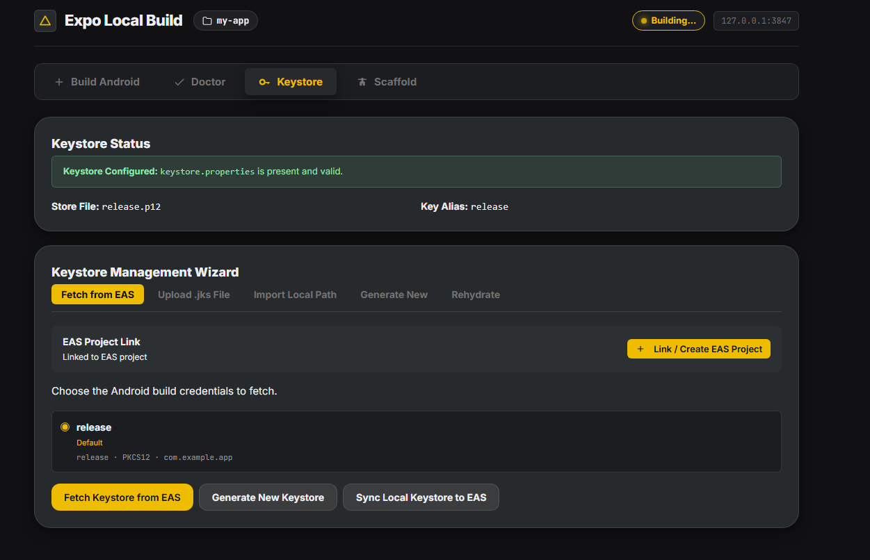Open the Import Local Path tab
This screenshot has height=560, width=870.
(295, 295)
